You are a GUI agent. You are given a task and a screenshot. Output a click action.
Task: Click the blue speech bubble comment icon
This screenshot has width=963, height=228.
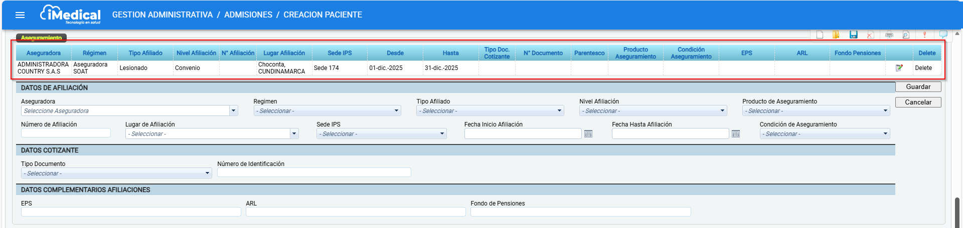(943, 34)
